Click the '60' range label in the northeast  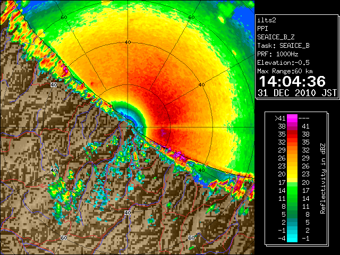tap(191, 18)
